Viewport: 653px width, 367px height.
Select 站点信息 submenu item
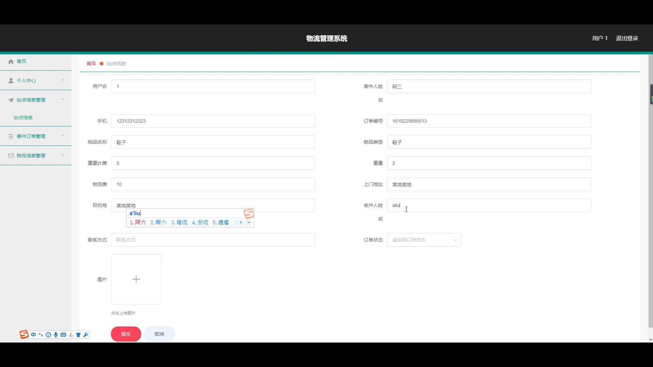[23, 118]
